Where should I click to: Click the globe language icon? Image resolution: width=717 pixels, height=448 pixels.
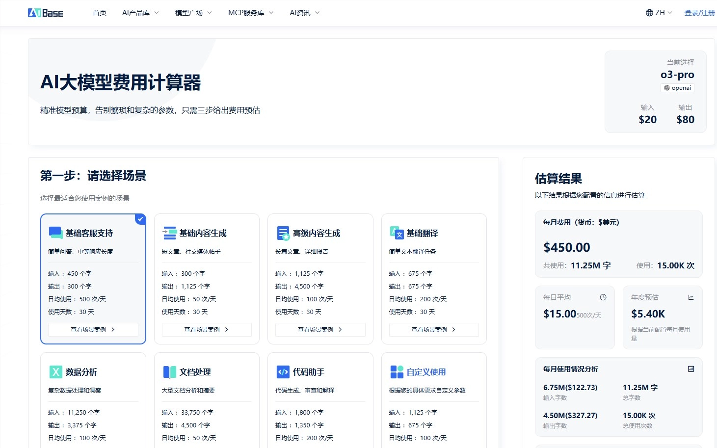[x=649, y=13]
